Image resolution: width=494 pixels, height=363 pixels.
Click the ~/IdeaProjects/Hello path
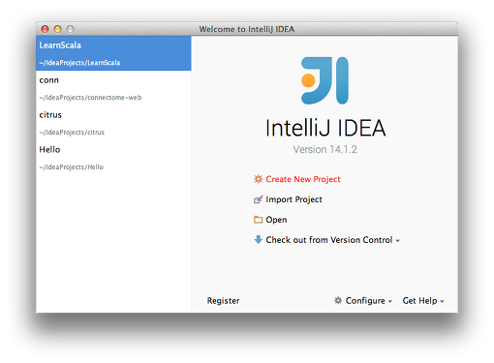pos(72,167)
